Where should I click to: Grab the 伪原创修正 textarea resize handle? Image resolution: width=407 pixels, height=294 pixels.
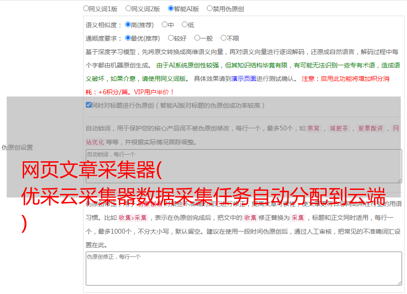click(x=399, y=282)
